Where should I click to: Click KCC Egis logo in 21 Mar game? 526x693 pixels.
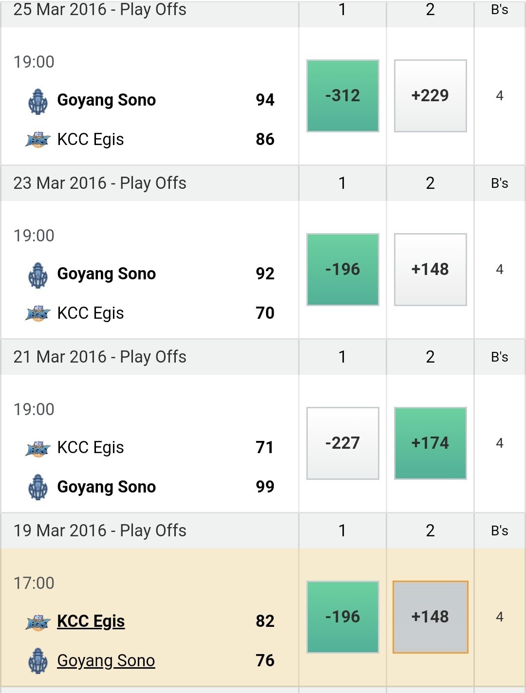[38, 448]
